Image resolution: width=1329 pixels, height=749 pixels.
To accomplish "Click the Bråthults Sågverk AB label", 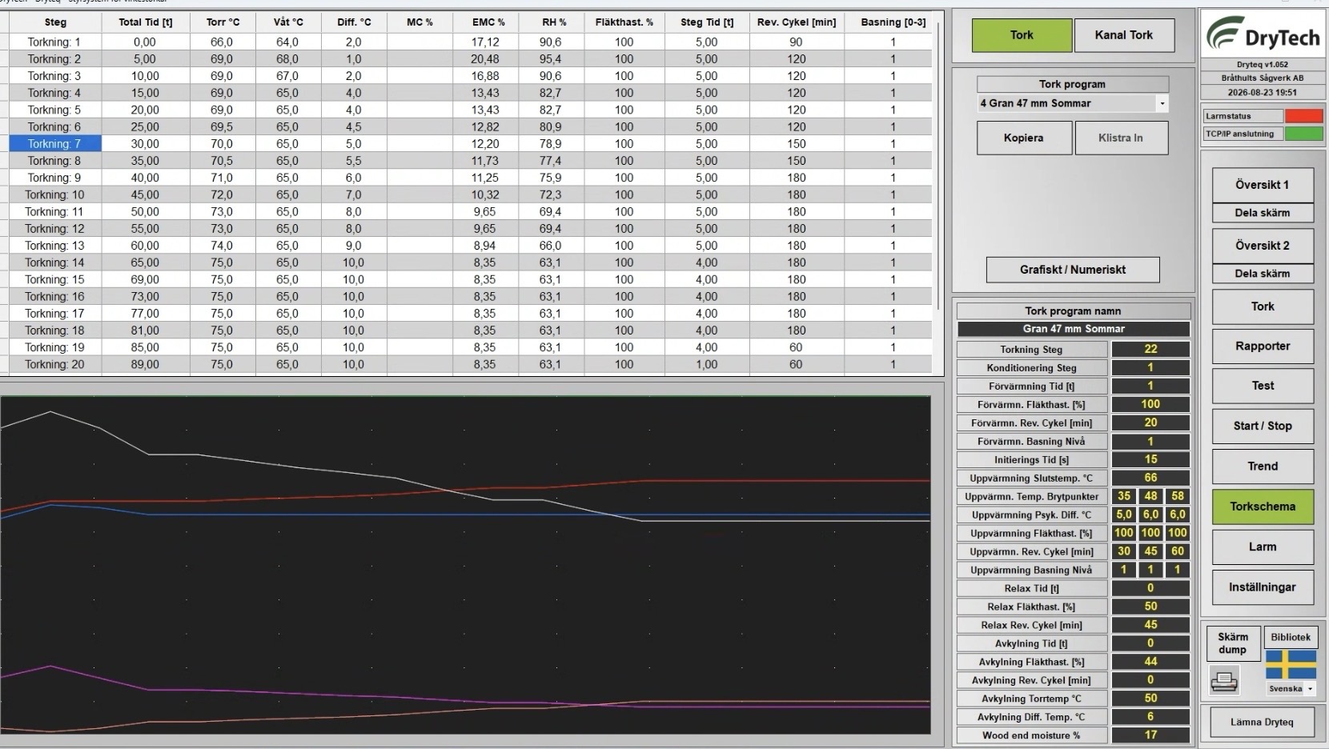I will click(x=1262, y=78).
